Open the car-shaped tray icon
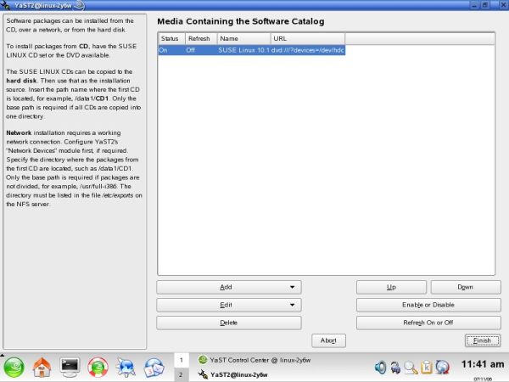The image size is (509, 382). click(395, 368)
